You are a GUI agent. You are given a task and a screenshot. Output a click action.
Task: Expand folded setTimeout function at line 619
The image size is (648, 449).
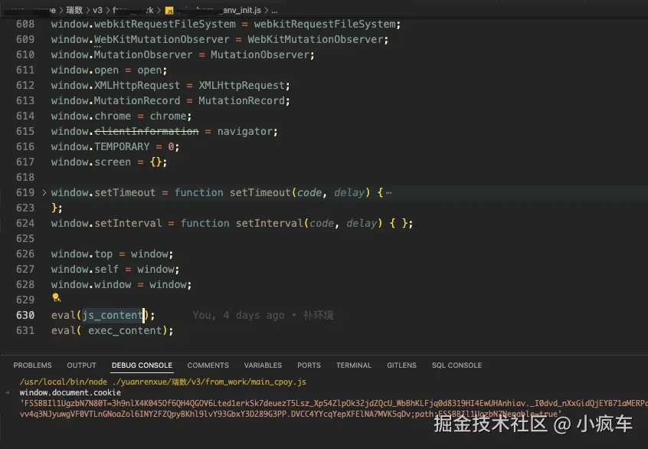(x=44, y=192)
